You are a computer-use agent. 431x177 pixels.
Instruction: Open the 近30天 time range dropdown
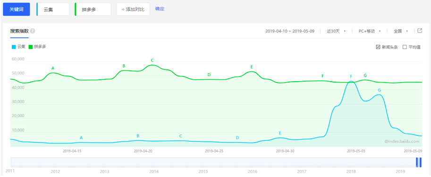click(336, 31)
